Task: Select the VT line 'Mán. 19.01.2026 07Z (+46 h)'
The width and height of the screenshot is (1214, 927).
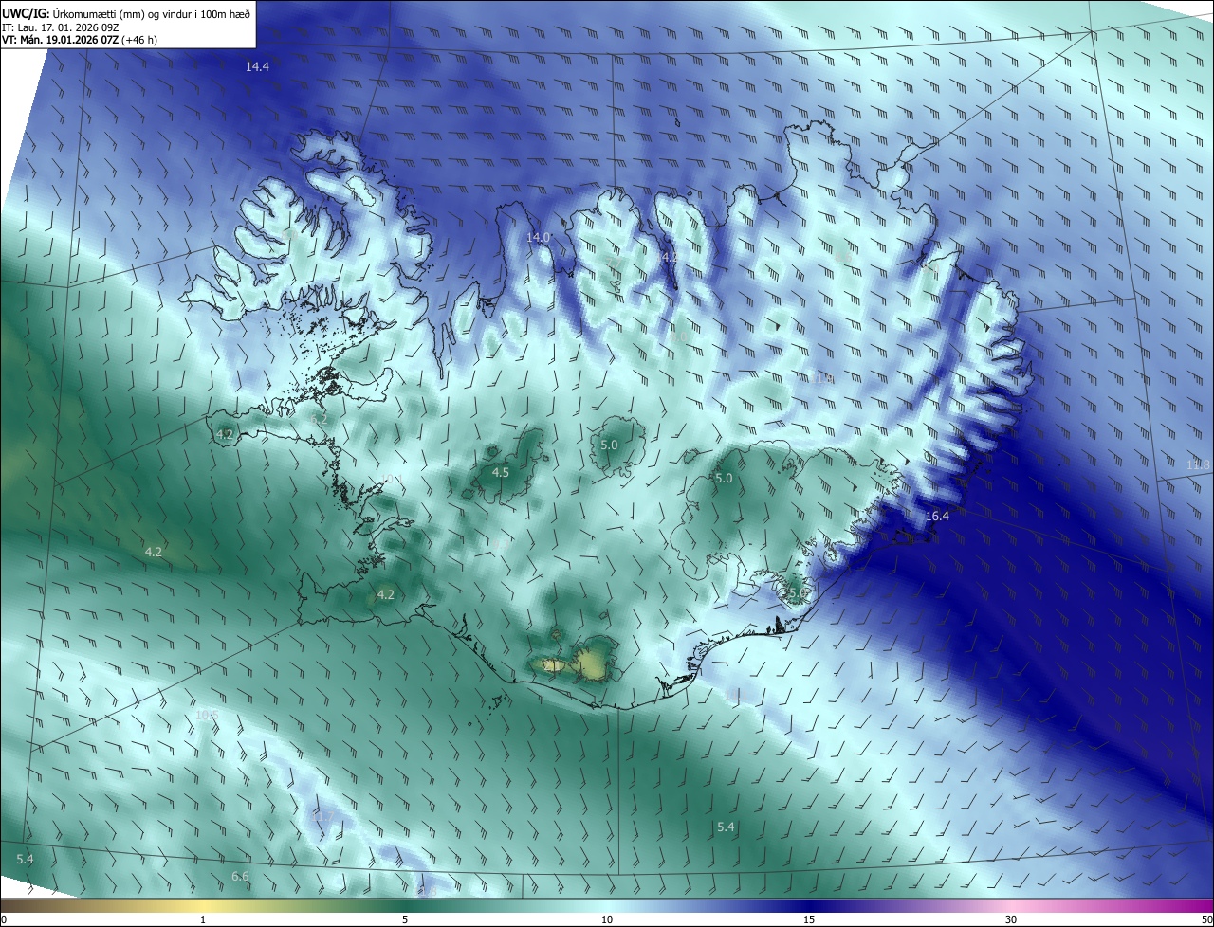Action: pos(88,40)
